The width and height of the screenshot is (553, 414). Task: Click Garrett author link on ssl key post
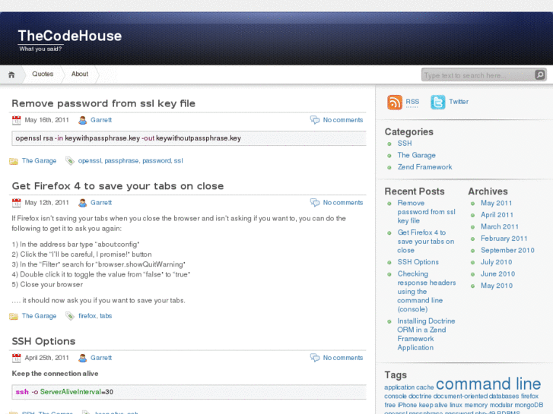(x=101, y=120)
